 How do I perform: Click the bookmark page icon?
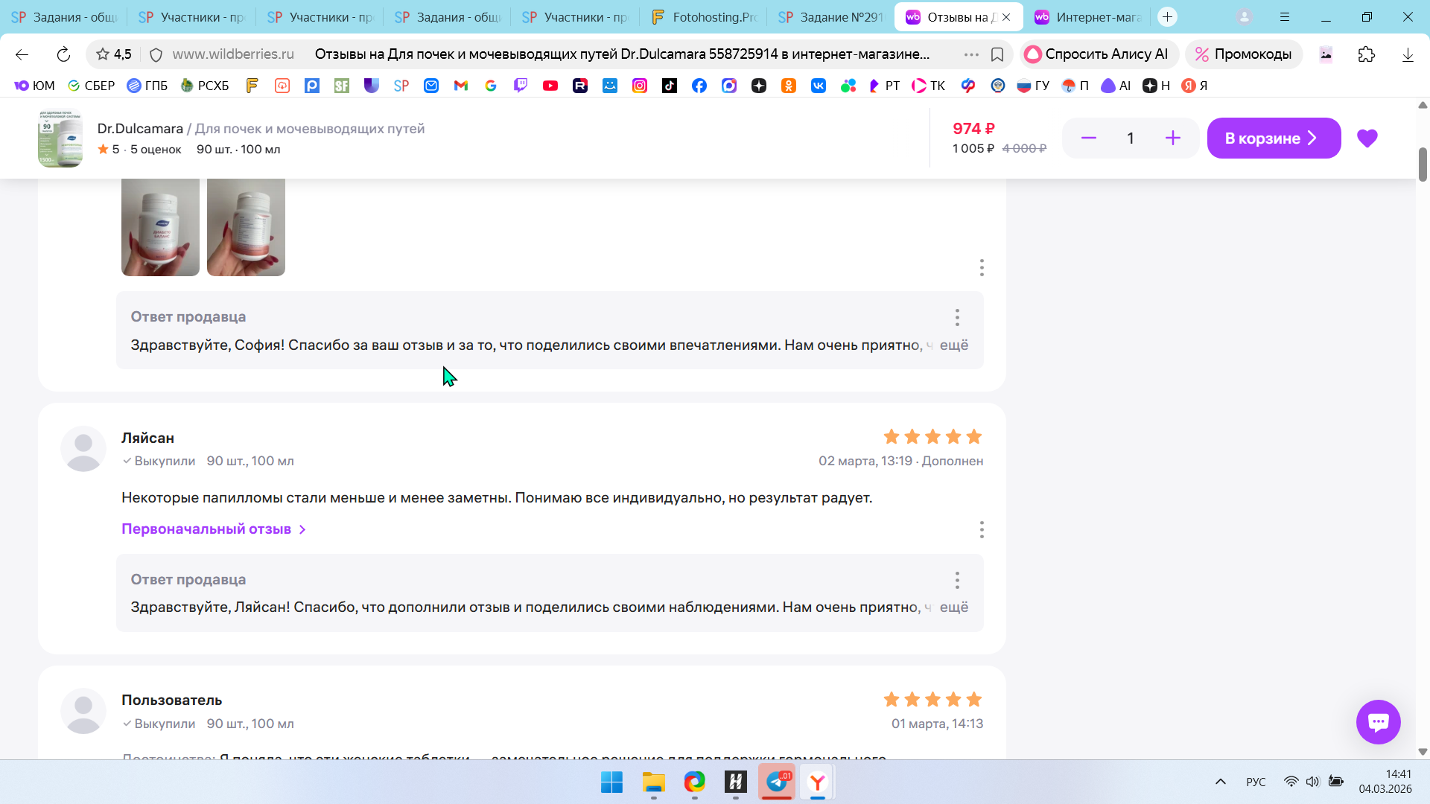997,54
